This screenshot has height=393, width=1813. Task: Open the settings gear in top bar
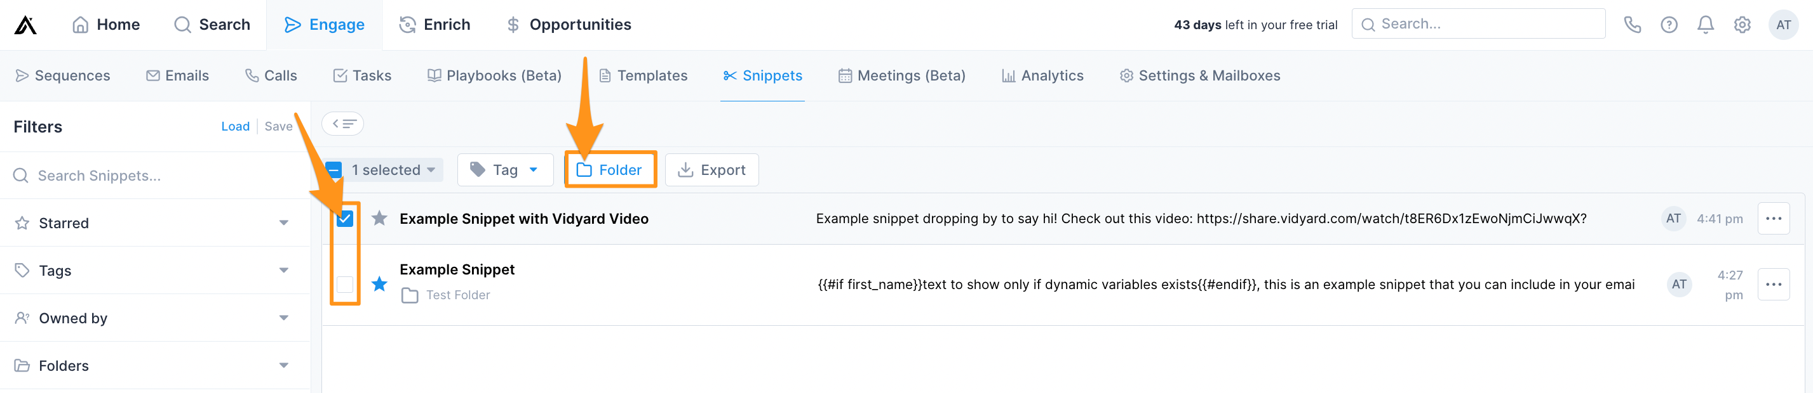coord(1742,25)
